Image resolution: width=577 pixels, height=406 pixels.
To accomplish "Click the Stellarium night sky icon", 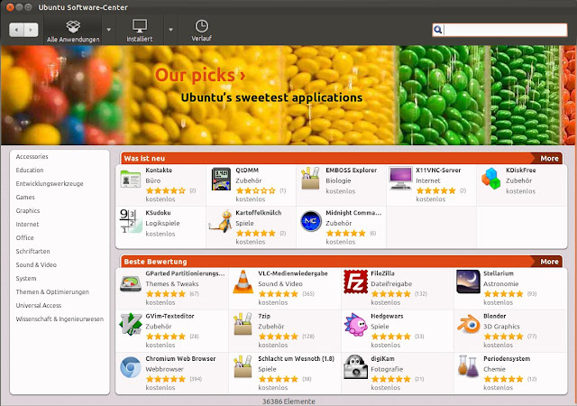I will coord(468,281).
